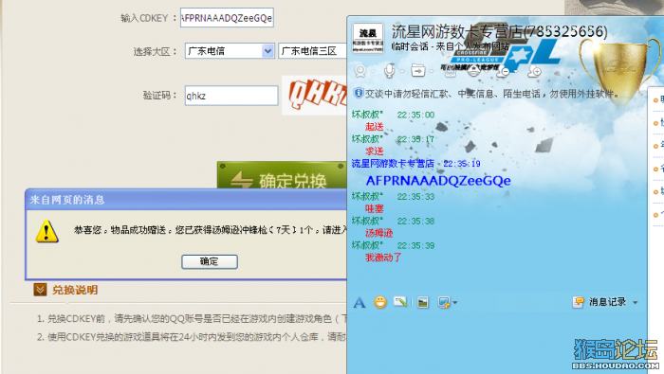Start a video call via webcam icon

coord(360,71)
